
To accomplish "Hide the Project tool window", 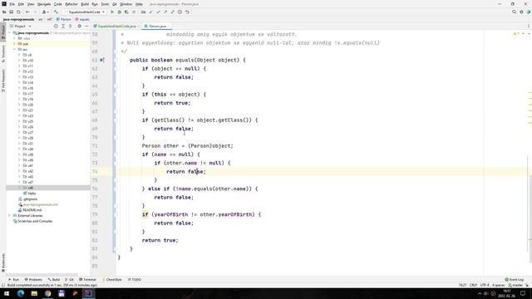I will pyautogui.click(x=86, y=26).
